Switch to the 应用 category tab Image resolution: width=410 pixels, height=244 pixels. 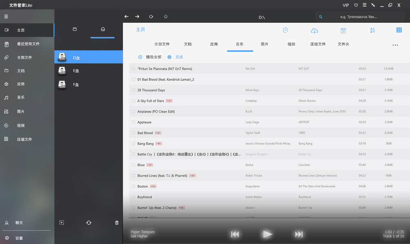[214, 44]
